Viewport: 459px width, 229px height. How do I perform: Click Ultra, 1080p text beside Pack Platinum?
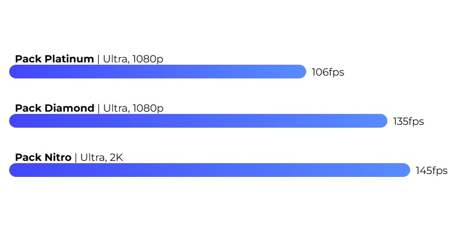pyautogui.click(x=133, y=59)
